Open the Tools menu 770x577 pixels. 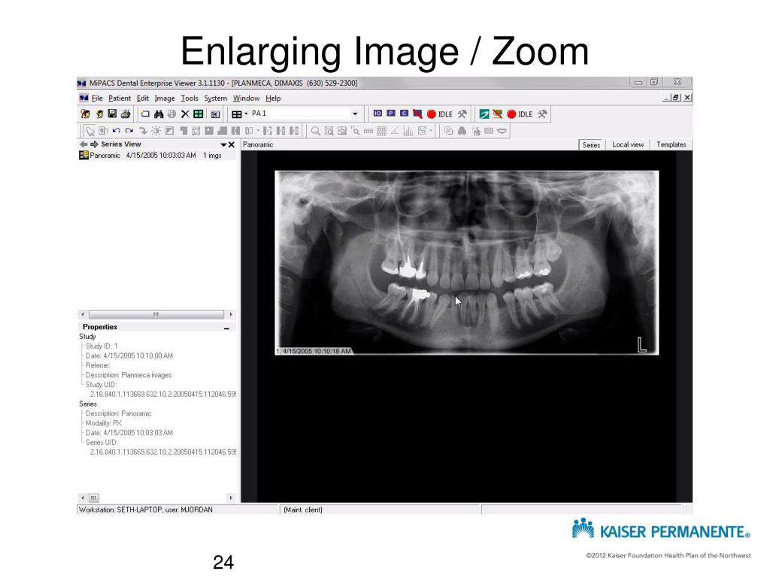coord(189,98)
